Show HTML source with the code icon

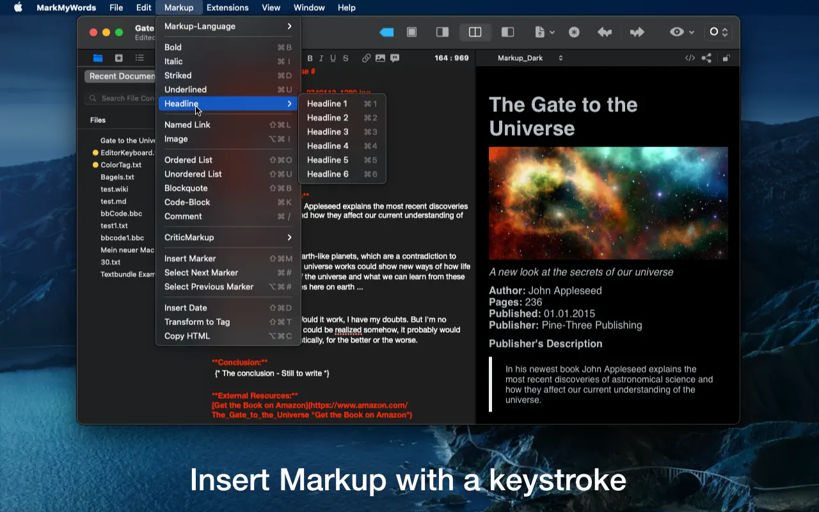[x=690, y=58]
